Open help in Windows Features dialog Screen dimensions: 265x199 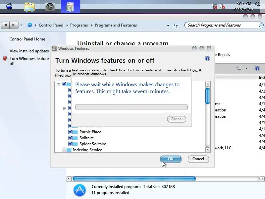[207, 58]
